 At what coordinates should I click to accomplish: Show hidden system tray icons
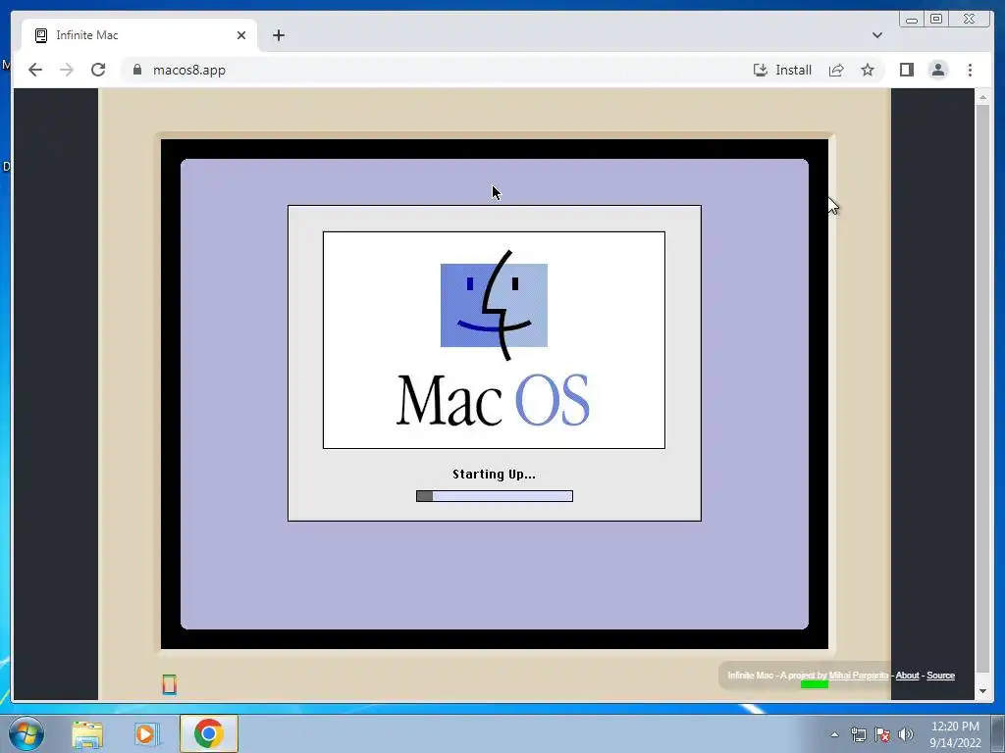834,734
